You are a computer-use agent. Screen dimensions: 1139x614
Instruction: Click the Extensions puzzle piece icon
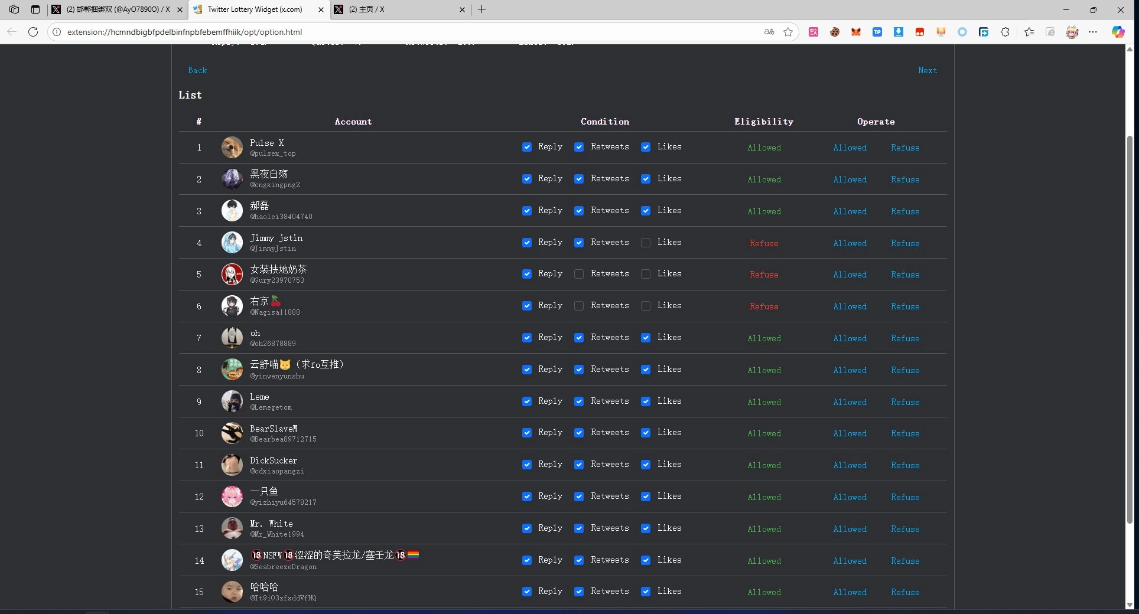coord(1005,32)
